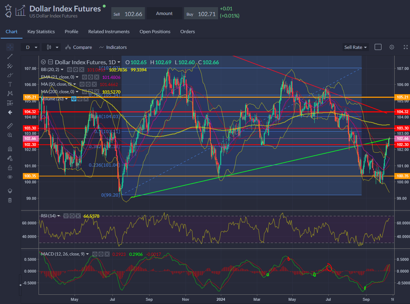Add Dollar Index Futures to favorites star
The image size is (410, 304).
pos(8,7)
